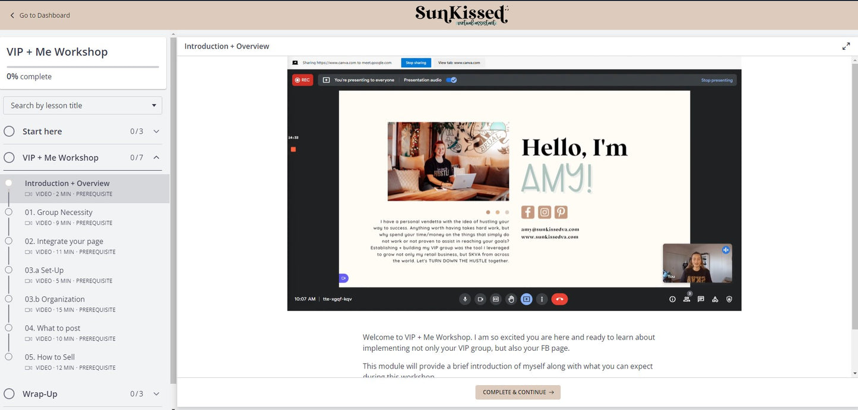Click the presenter webcam thumbnail
This screenshot has height=410, width=858.
(x=697, y=263)
